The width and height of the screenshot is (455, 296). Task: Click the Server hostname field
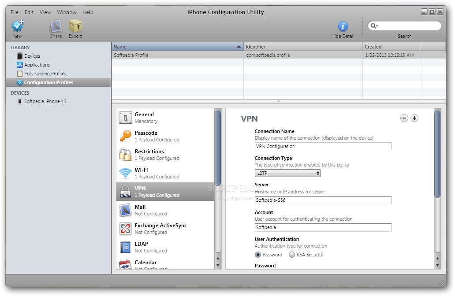pyautogui.click(x=323, y=200)
